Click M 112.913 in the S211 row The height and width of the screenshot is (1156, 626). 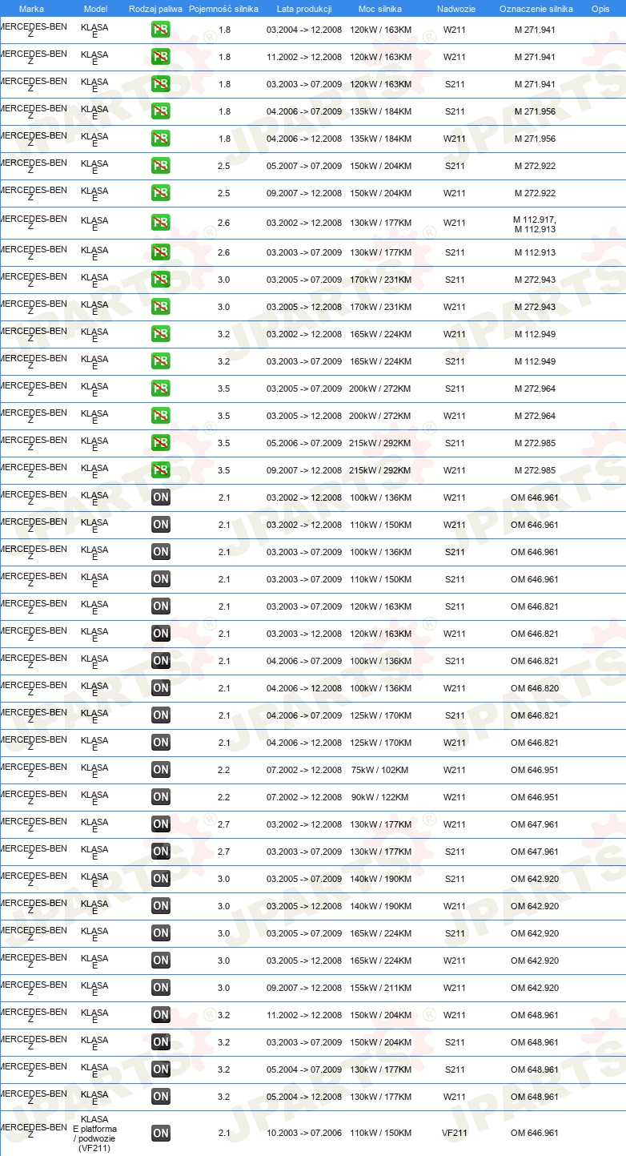(x=535, y=253)
